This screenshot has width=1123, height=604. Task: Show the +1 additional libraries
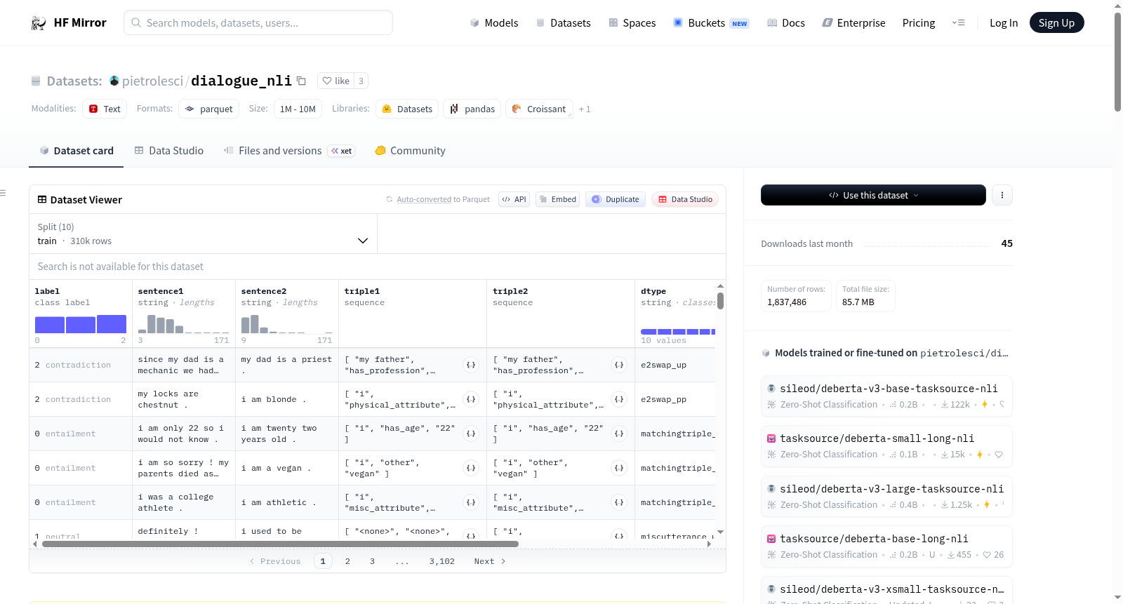[x=585, y=109]
